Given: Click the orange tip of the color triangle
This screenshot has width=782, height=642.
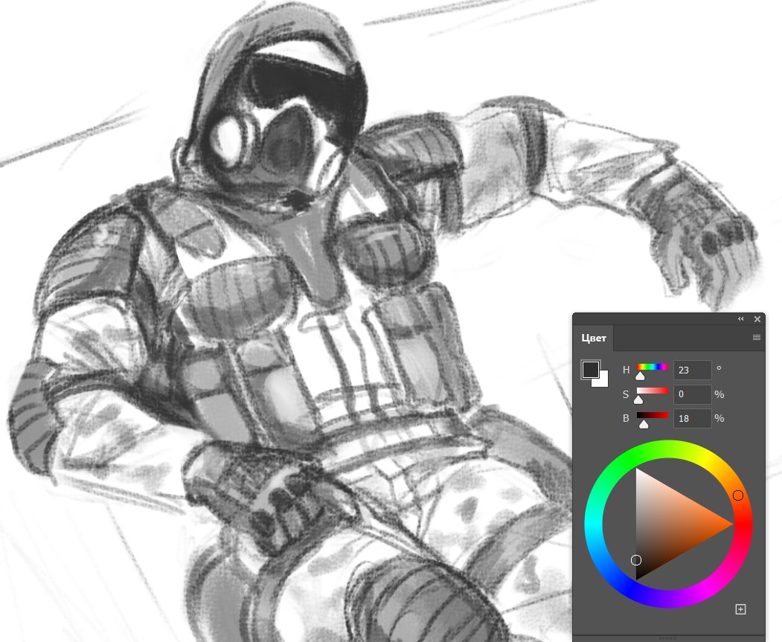Looking at the screenshot, I should [729, 524].
